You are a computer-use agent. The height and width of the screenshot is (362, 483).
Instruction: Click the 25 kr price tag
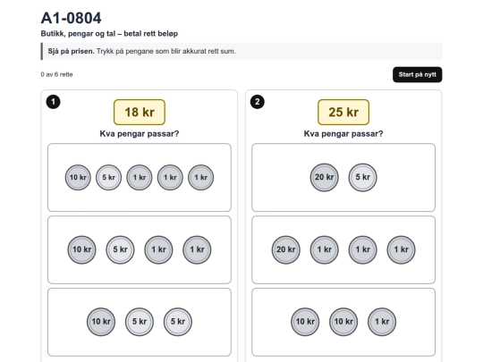tap(343, 112)
